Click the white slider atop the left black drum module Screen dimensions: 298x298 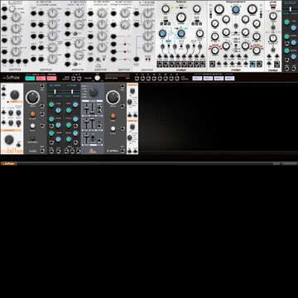[x=55, y=91]
